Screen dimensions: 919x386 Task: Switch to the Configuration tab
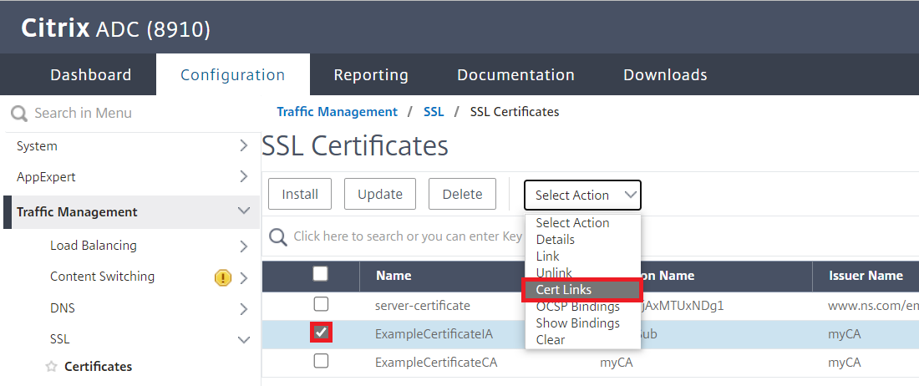[x=233, y=75]
